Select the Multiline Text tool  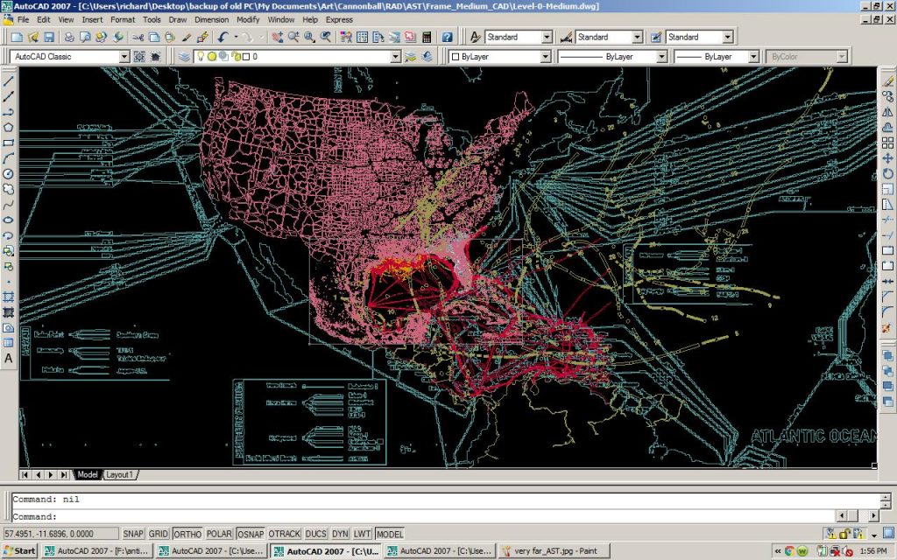(x=9, y=358)
